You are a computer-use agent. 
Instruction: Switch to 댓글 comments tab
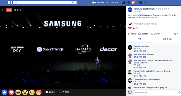click(140, 39)
